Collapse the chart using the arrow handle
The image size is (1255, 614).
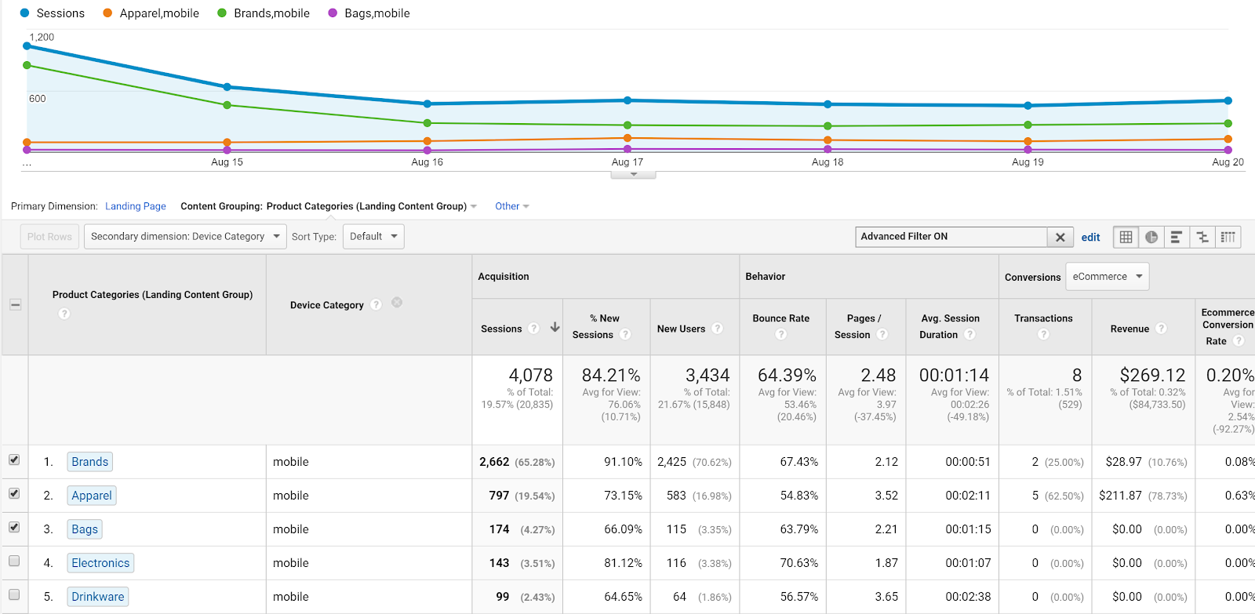pyautogui.click(x=633, y=174)
